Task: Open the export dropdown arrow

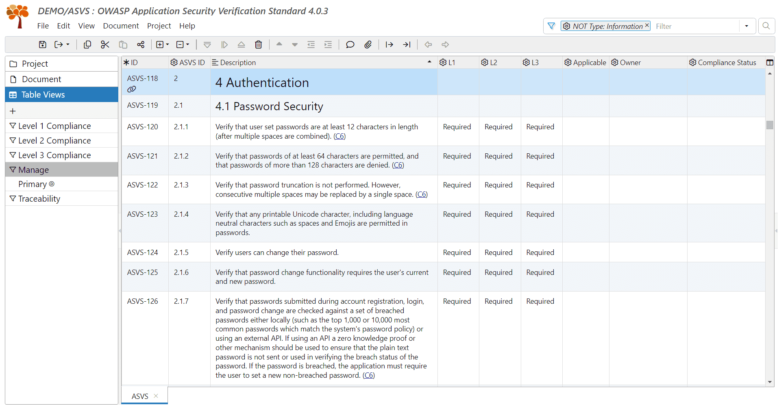Action: (x=68, y=45)
